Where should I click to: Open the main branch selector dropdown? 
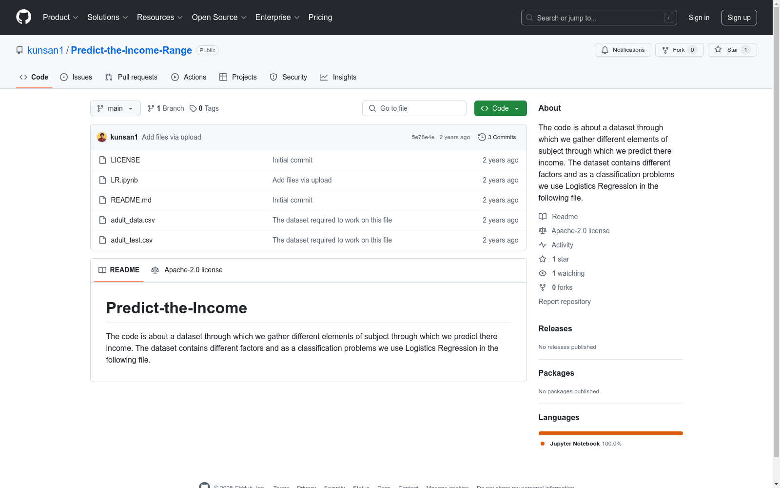pyautogui.click(x=116, y=108)
